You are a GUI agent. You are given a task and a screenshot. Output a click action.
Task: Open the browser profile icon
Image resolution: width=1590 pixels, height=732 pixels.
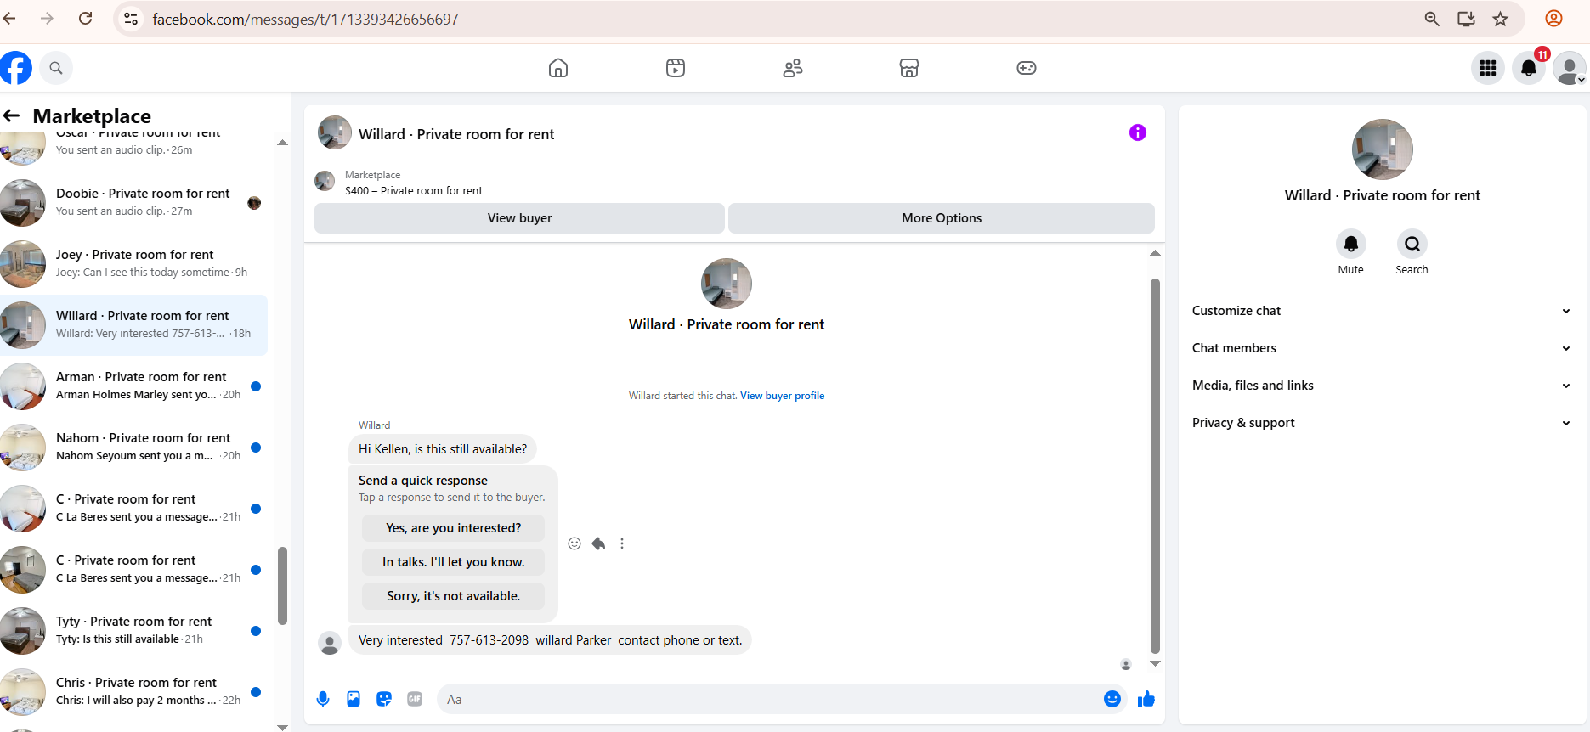point(1553,19)
